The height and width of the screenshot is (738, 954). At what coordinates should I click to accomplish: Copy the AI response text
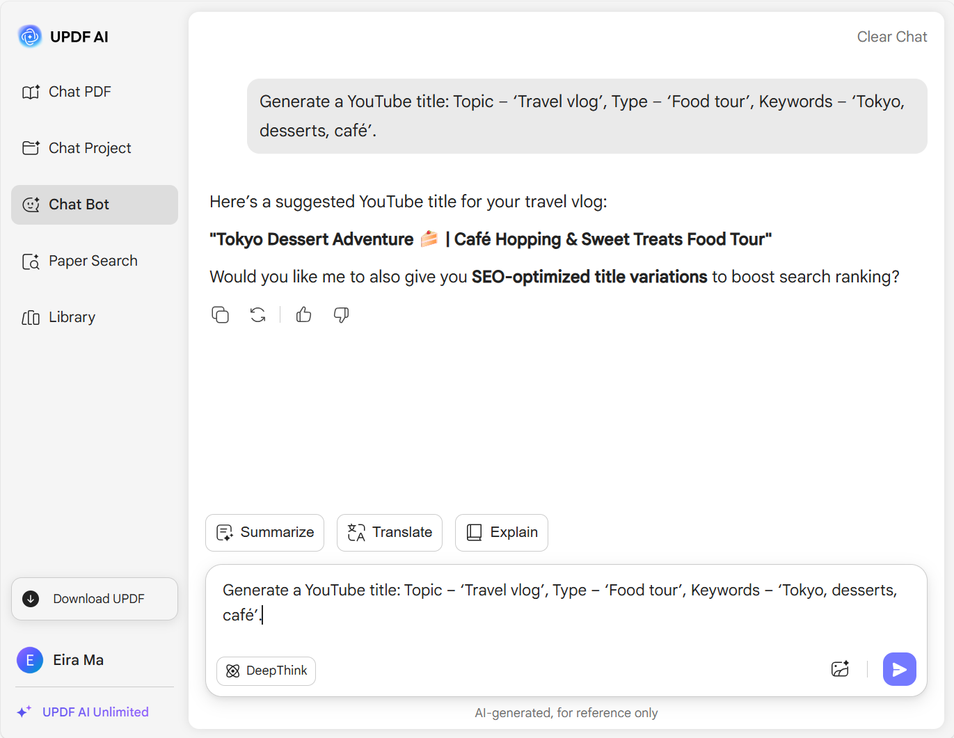coord(220,315)
